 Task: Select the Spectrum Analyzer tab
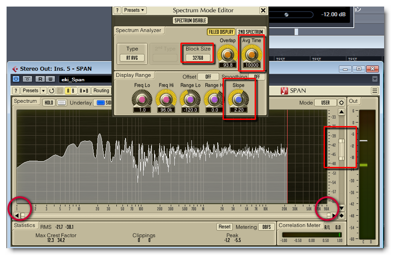click(x=138, y=30)
